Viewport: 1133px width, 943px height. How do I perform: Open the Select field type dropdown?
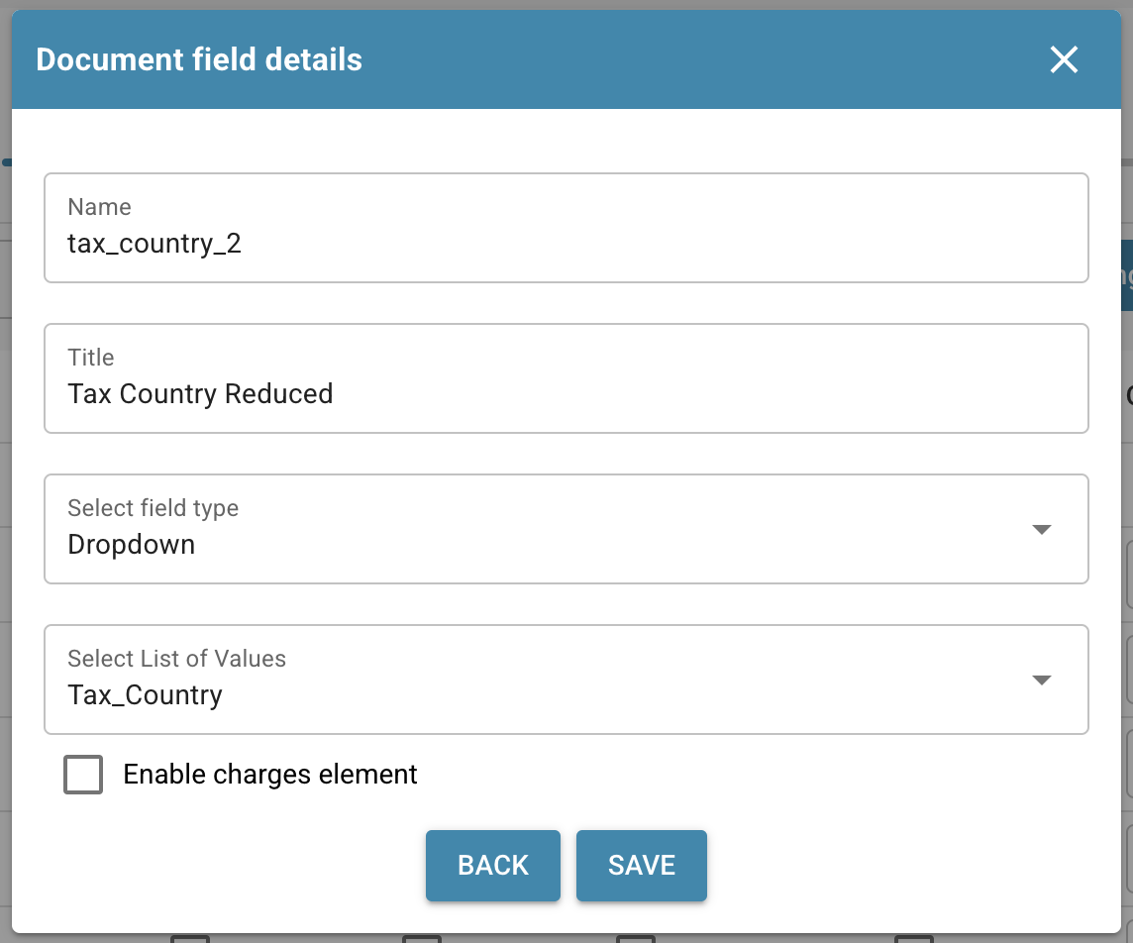(x=535, y=529)
